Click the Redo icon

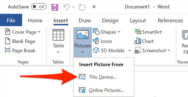82,7
